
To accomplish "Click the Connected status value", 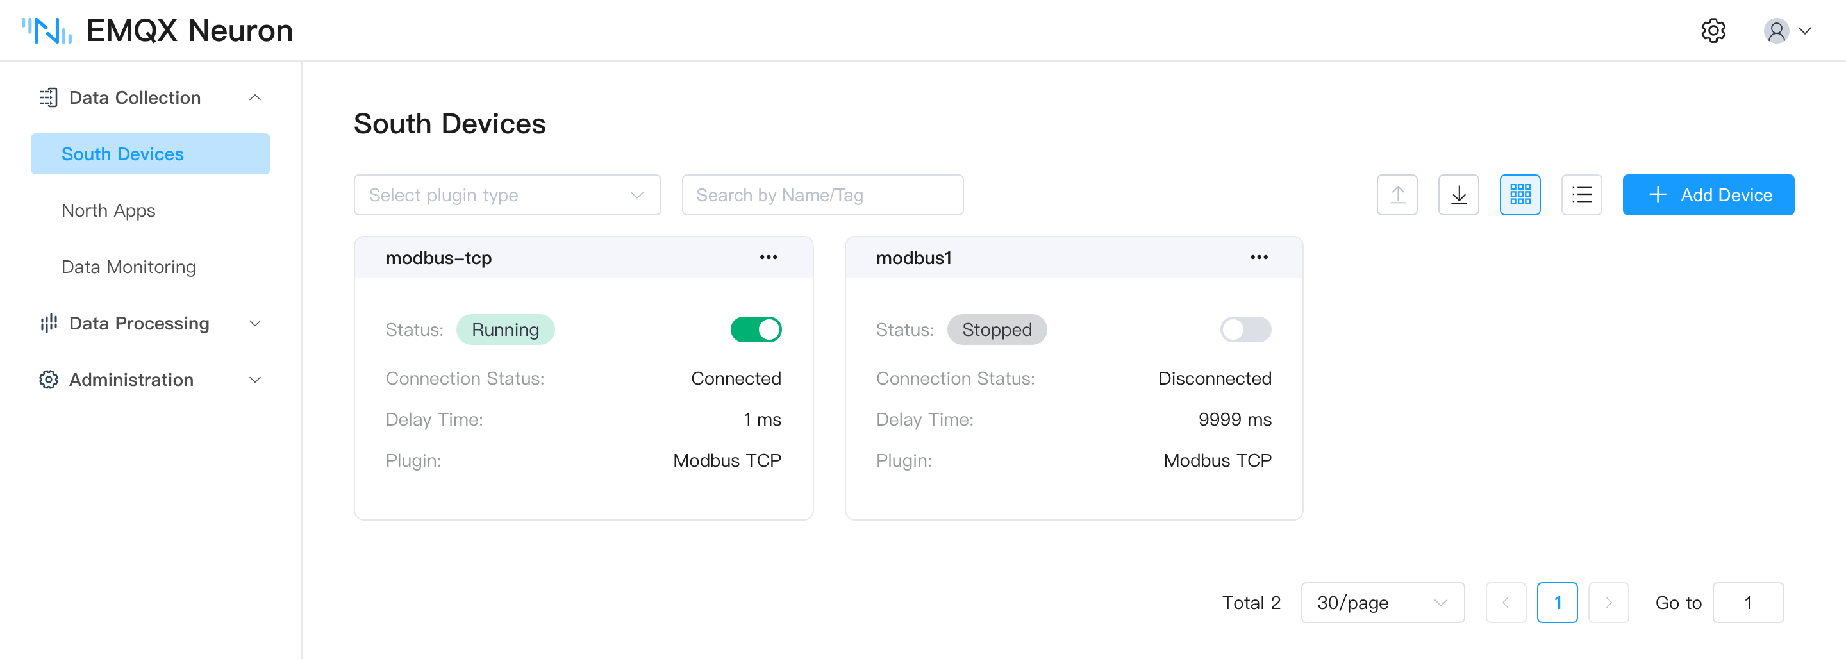I will (736, 379).
